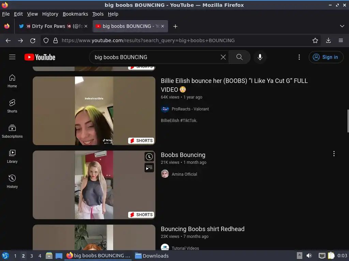Click the volume icon in system tray
Screen dimensions: 349x261
point(309,256)
